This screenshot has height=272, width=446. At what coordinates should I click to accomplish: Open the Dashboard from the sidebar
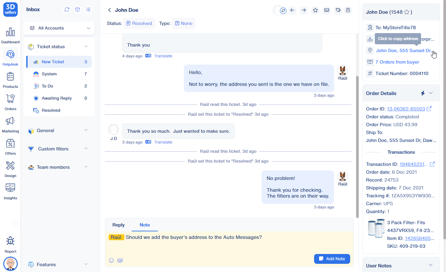(x=10, y=35)
